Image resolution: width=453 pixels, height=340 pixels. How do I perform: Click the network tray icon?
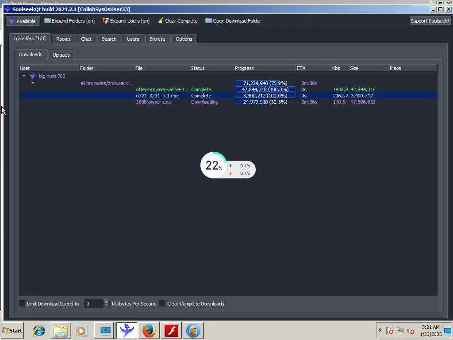(400, 330)
